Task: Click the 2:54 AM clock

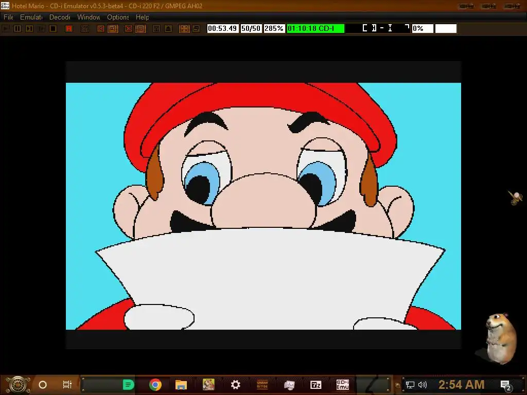Action: coord(461,385)
